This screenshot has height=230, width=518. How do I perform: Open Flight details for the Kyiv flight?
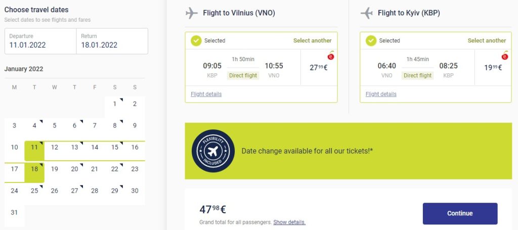[x=381, y=94]
